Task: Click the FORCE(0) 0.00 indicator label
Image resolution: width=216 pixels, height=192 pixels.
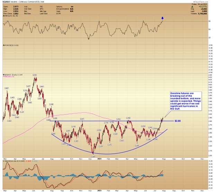Action: 11,45
